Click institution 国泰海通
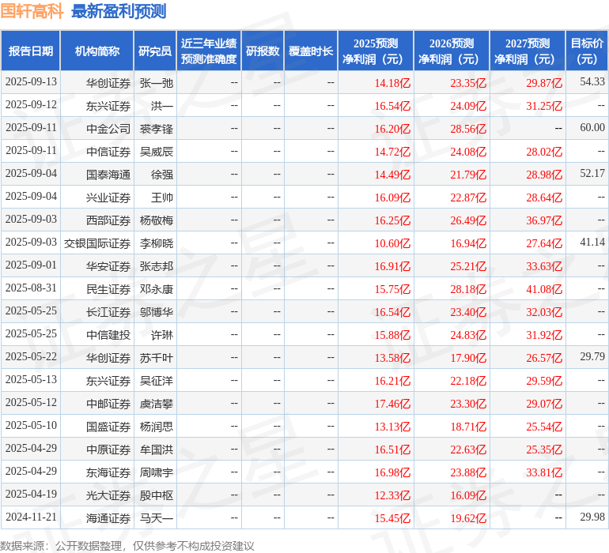This screenshot has height=553, width=609. pyautogui.click(x=108, y=175)
